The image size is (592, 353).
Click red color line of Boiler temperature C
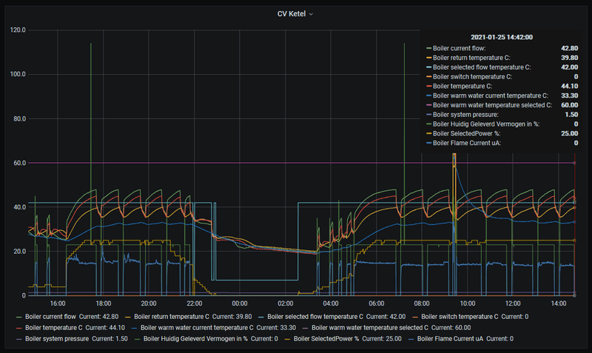click(19, 328)
